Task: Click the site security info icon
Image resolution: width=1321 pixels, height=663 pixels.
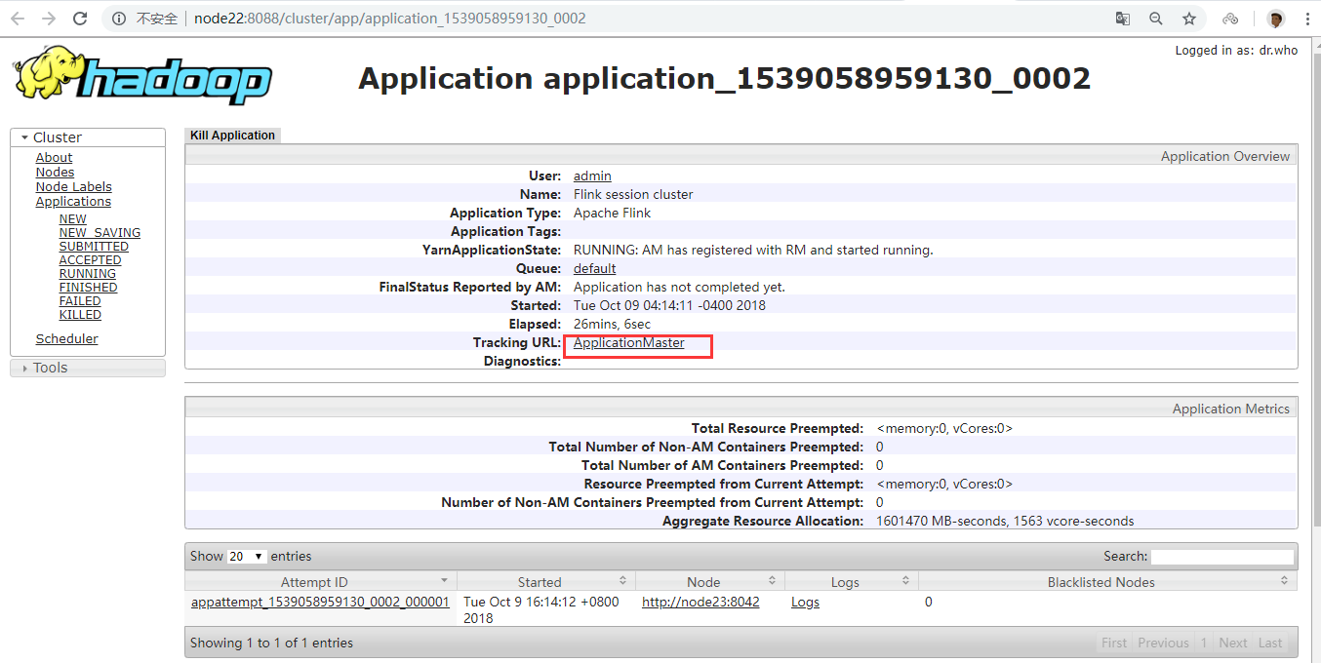Action: click(119, 19)
